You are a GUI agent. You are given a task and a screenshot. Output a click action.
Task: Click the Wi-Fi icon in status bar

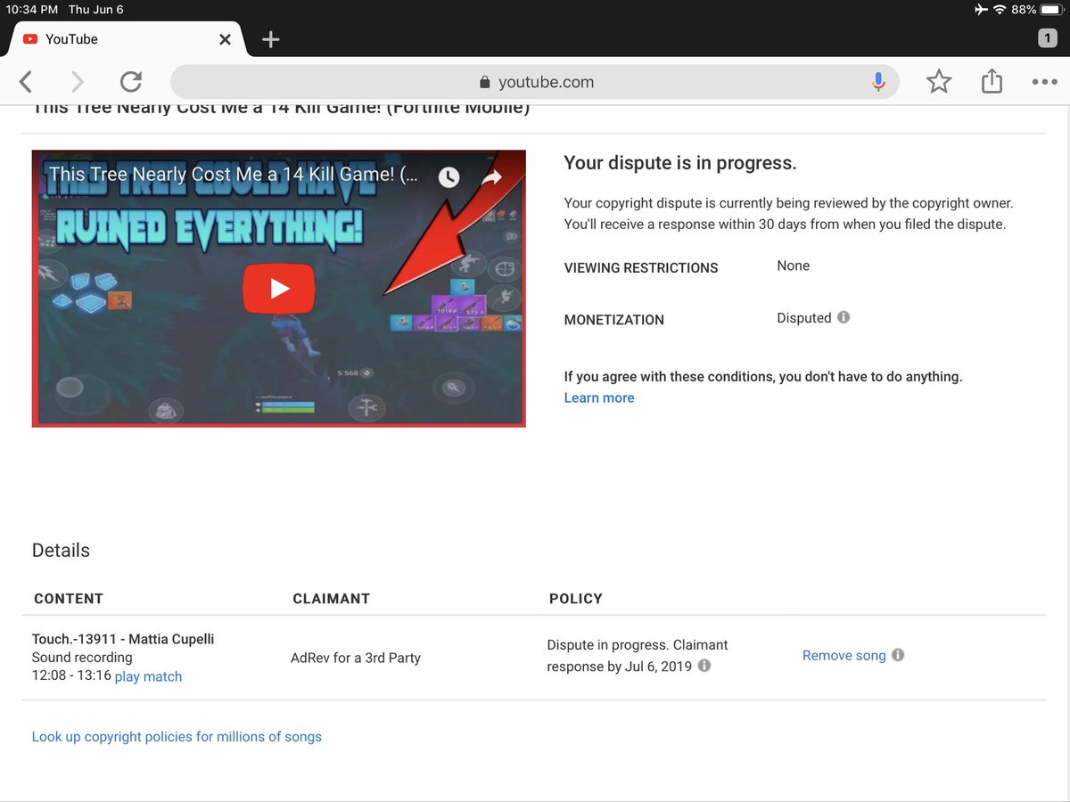click(1000, 10)
